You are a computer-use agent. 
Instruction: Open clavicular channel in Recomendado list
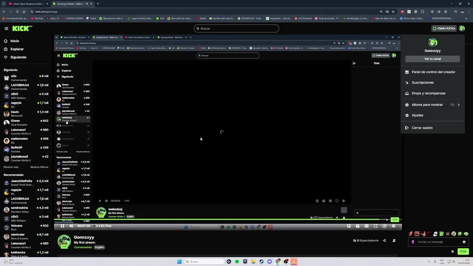pos(26,236)
